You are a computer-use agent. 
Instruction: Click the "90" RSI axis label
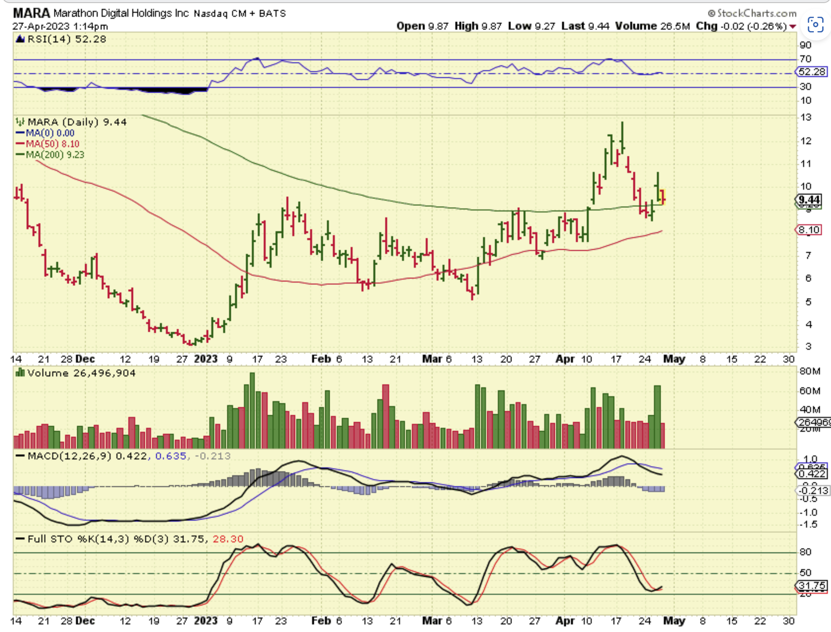[x=806, y=45]
